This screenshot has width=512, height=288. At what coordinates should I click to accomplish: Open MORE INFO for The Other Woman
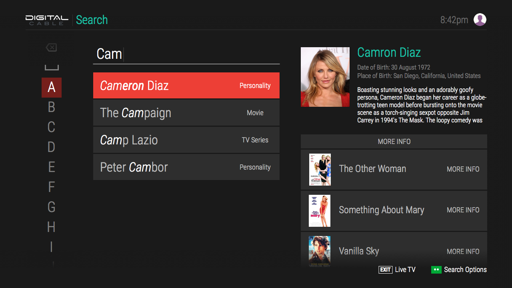(x=463, y=169)
